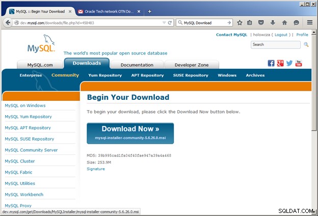Switch to the Oracle Tech network OTN tab
This screenshot has width=318, height=216.
point(109,12)
